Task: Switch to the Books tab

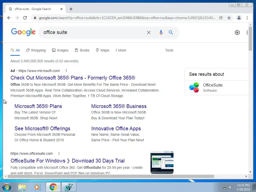Action: pos(82,50)
